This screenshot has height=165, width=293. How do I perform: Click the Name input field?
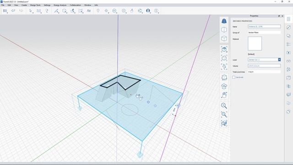(x=264, y=27)
